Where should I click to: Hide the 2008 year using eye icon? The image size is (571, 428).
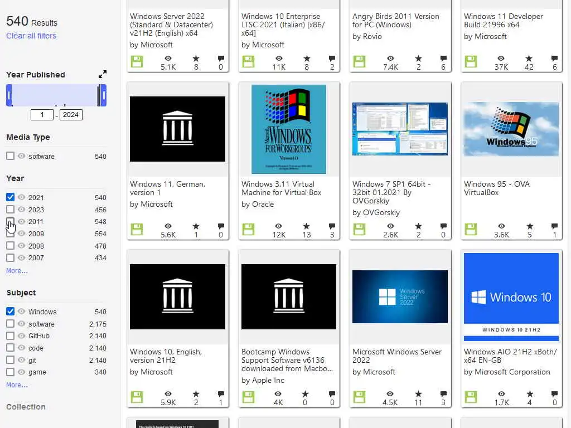click(x=22, y=246)
